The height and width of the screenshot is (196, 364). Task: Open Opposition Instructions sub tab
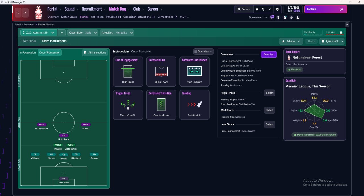(x=139, y=17)
